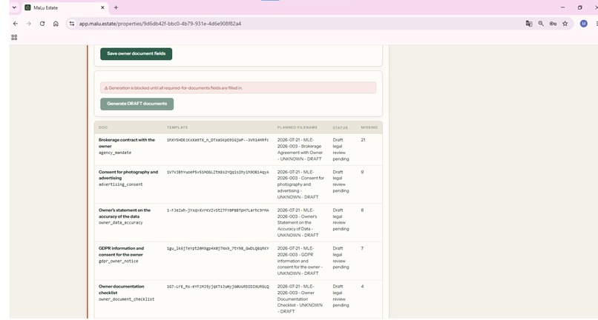Screen dimensions: 598x320
Task: Click the advertising consent planned filename
Action: click(300, 184)
